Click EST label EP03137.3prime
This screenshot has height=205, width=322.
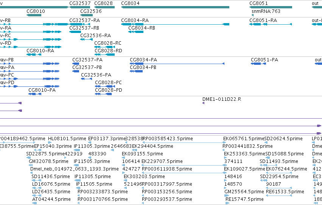point(107,139)
